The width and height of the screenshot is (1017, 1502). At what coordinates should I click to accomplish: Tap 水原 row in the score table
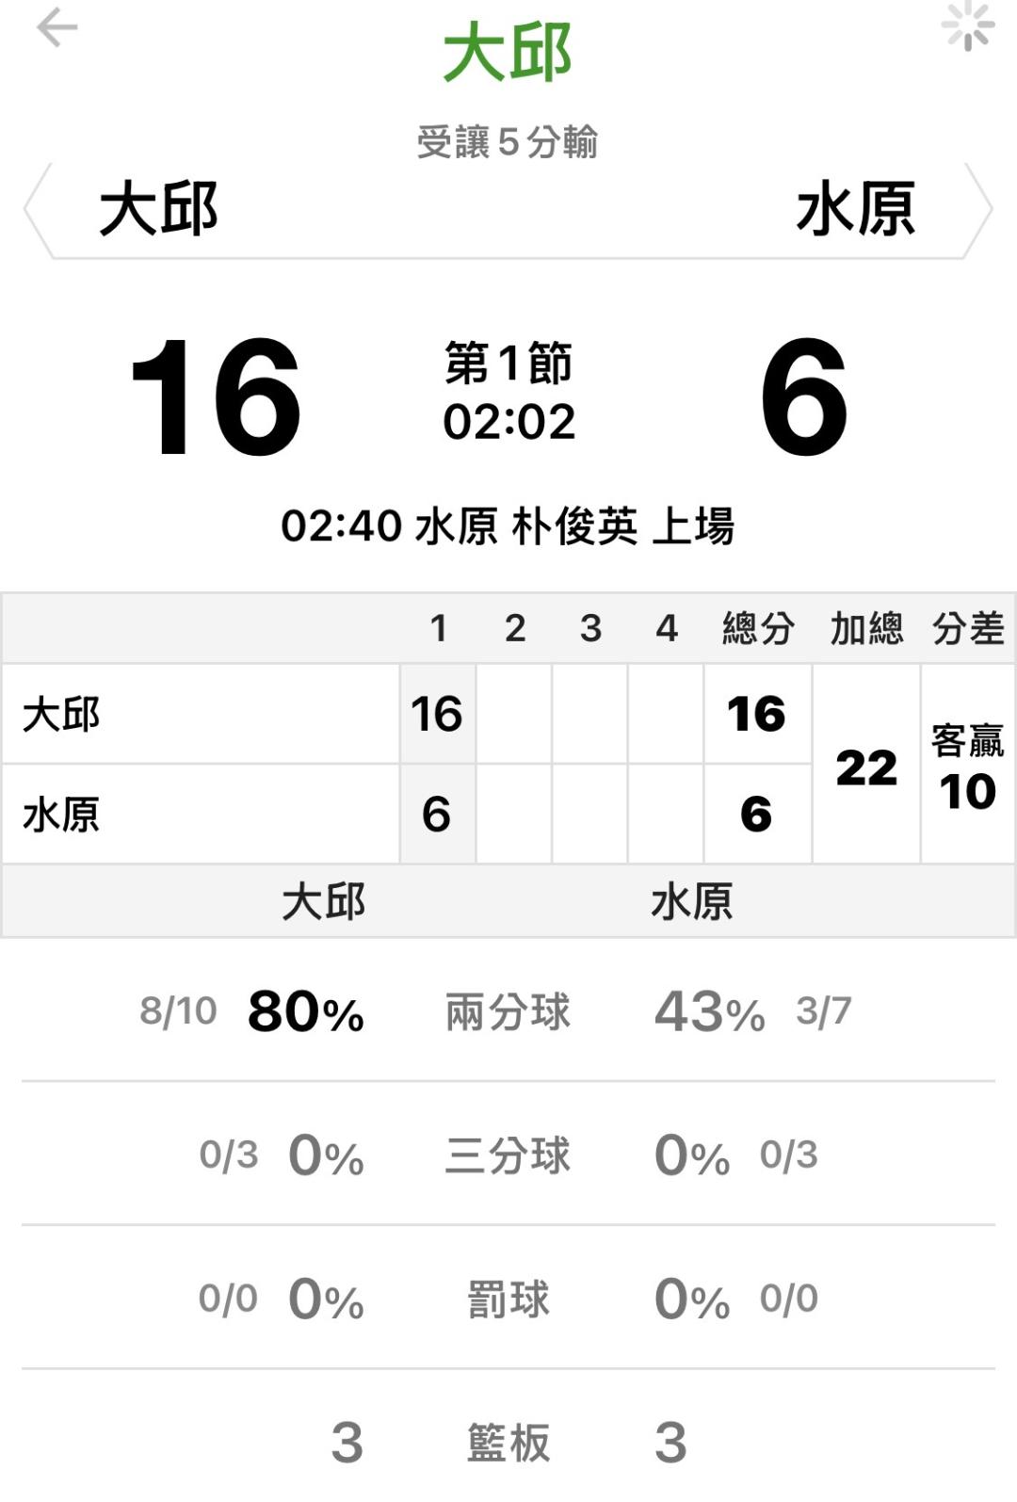(x=201, y=815)
